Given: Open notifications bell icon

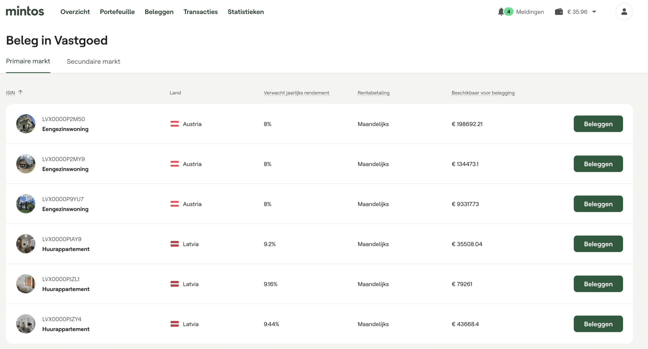Looking at the screenshot, I should click(x=500, y=12).
